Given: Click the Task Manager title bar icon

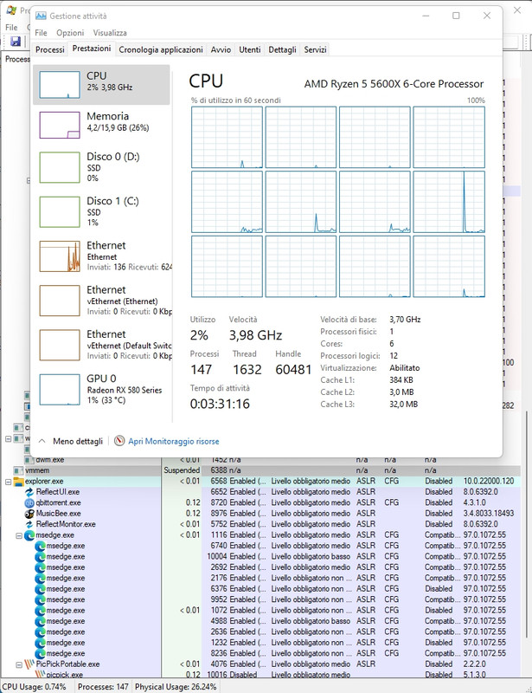Looking at the screenshot, I should (41, 16).
